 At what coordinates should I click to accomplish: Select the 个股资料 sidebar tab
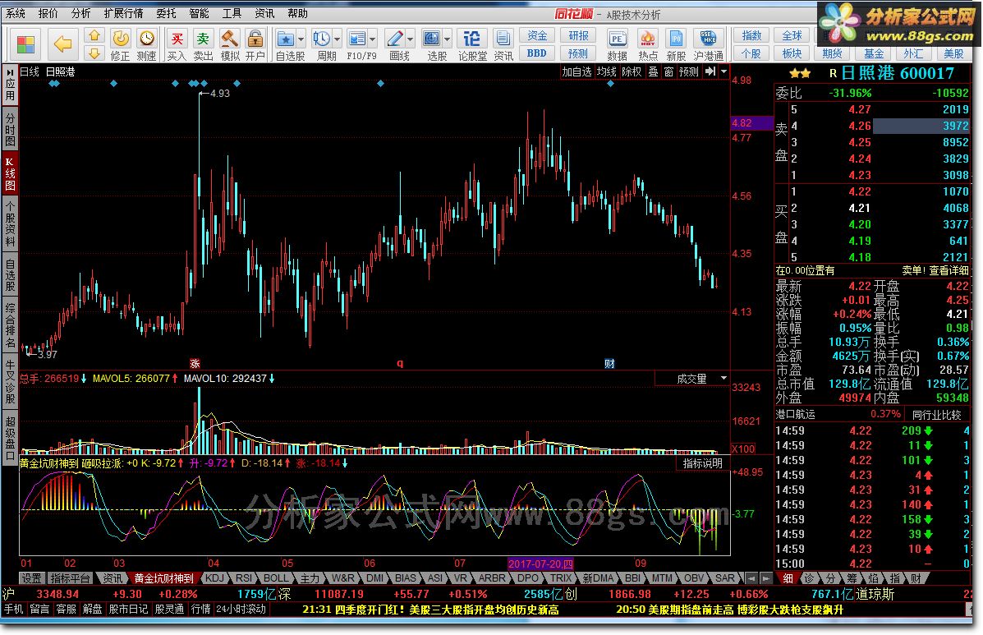pos(10,223)
